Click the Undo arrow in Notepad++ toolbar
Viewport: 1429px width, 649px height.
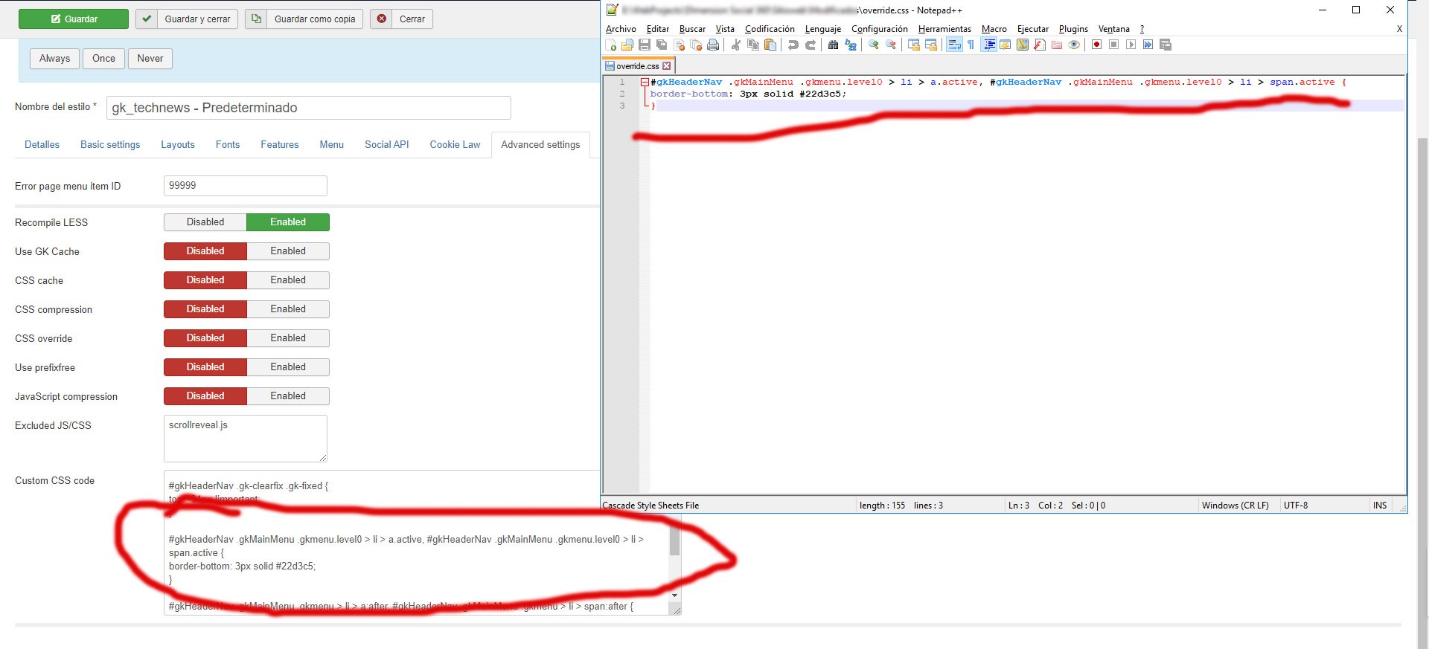click(793, 45)
